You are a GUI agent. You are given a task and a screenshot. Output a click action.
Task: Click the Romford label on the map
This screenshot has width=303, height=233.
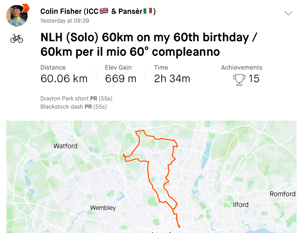click(282, 194)
